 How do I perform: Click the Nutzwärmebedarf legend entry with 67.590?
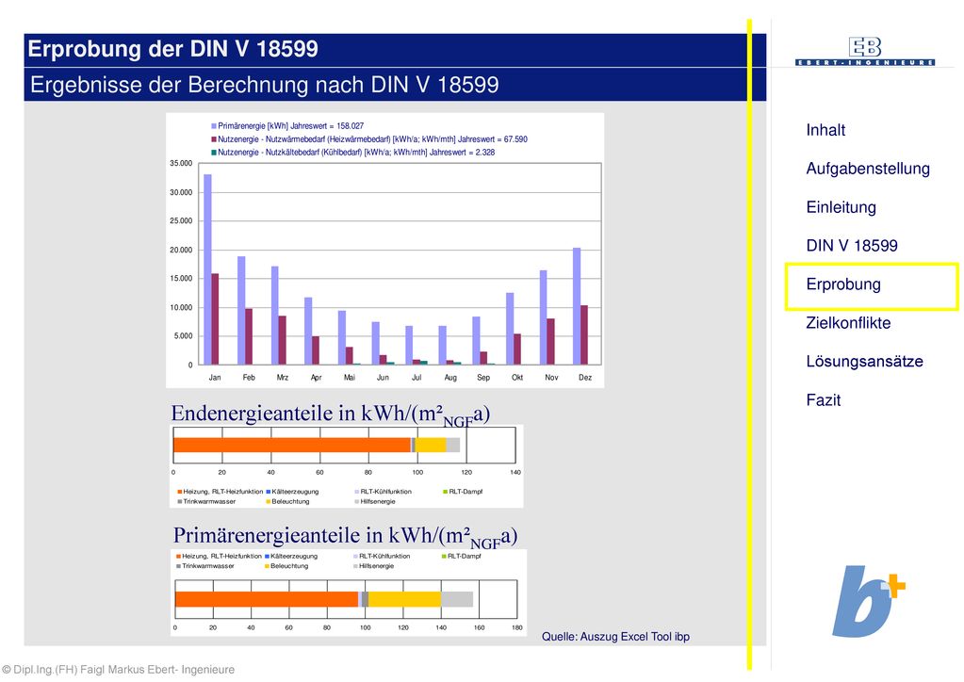(x=368, y=139)
